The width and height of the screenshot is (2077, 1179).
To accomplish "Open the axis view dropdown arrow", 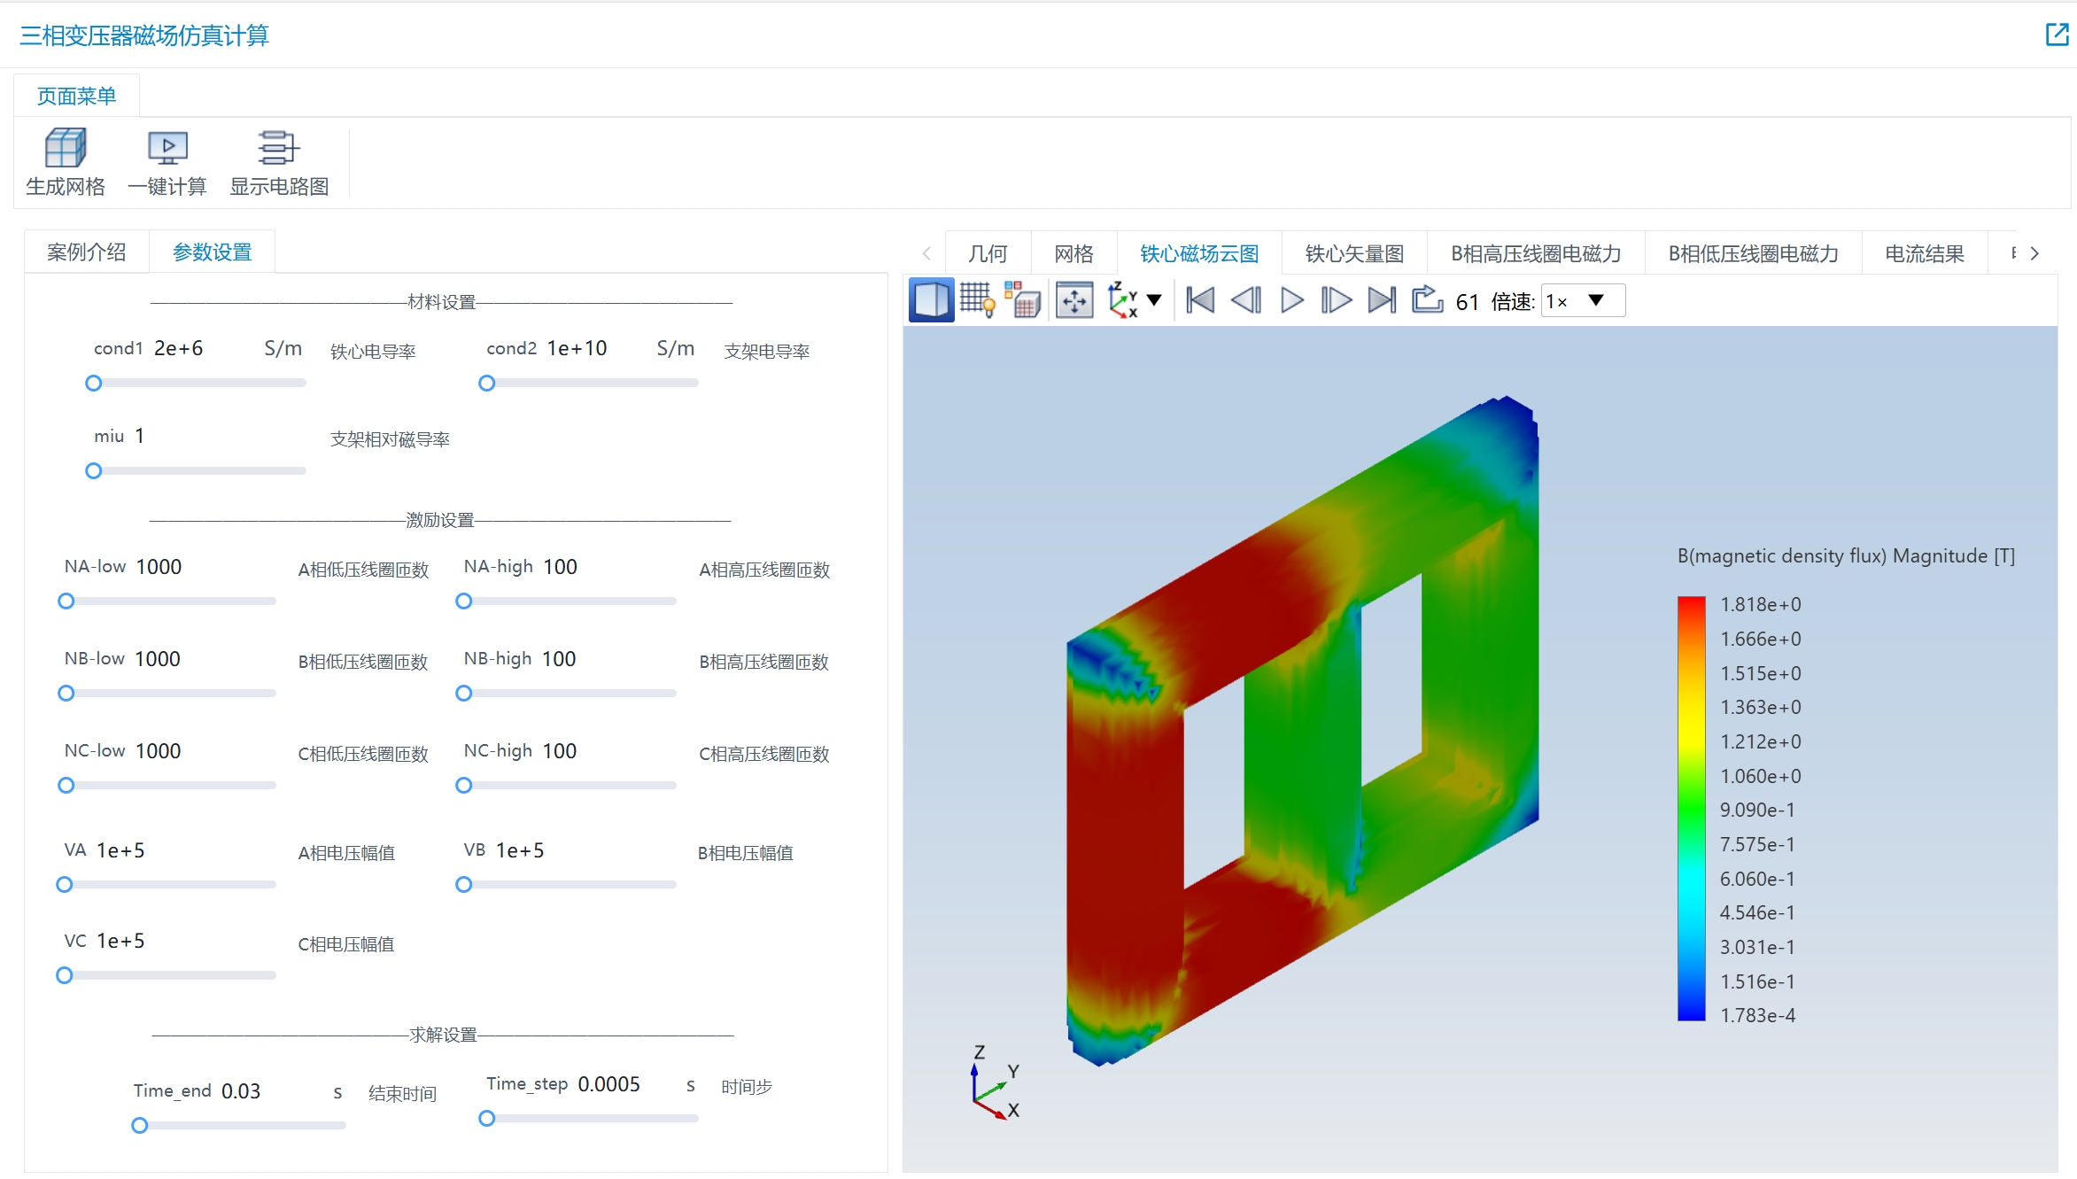I will [1154, 300].
